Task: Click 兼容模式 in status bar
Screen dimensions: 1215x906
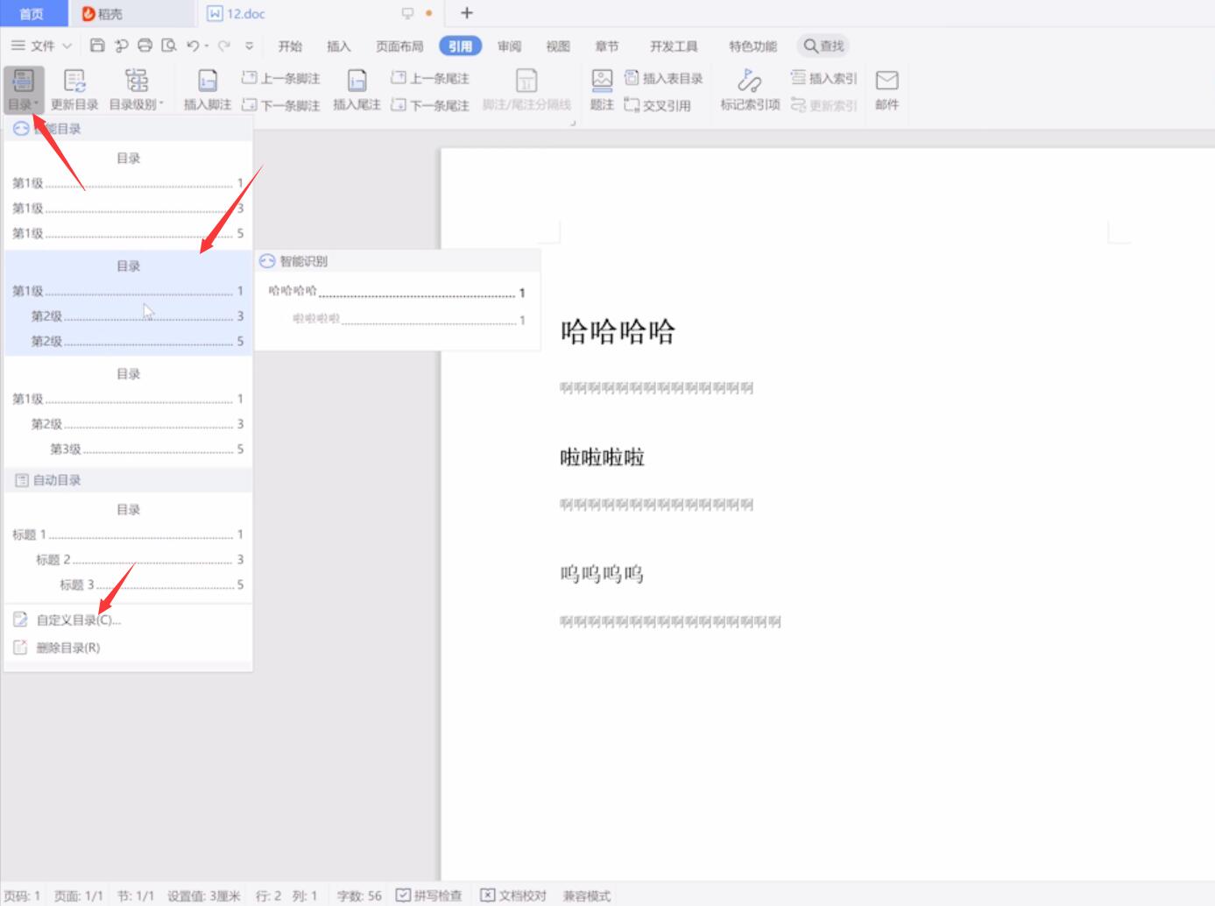Action: coord(587,895)
